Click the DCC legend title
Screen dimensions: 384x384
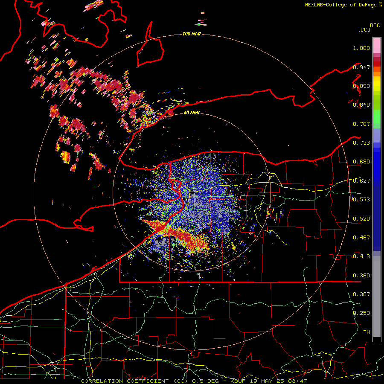pos(375,26)
